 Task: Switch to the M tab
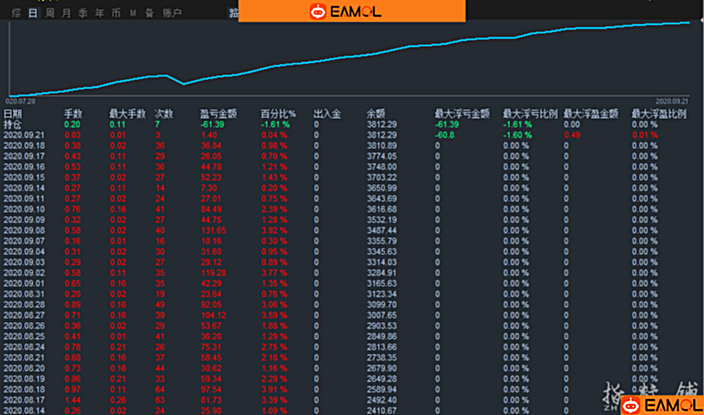(133, 13)
